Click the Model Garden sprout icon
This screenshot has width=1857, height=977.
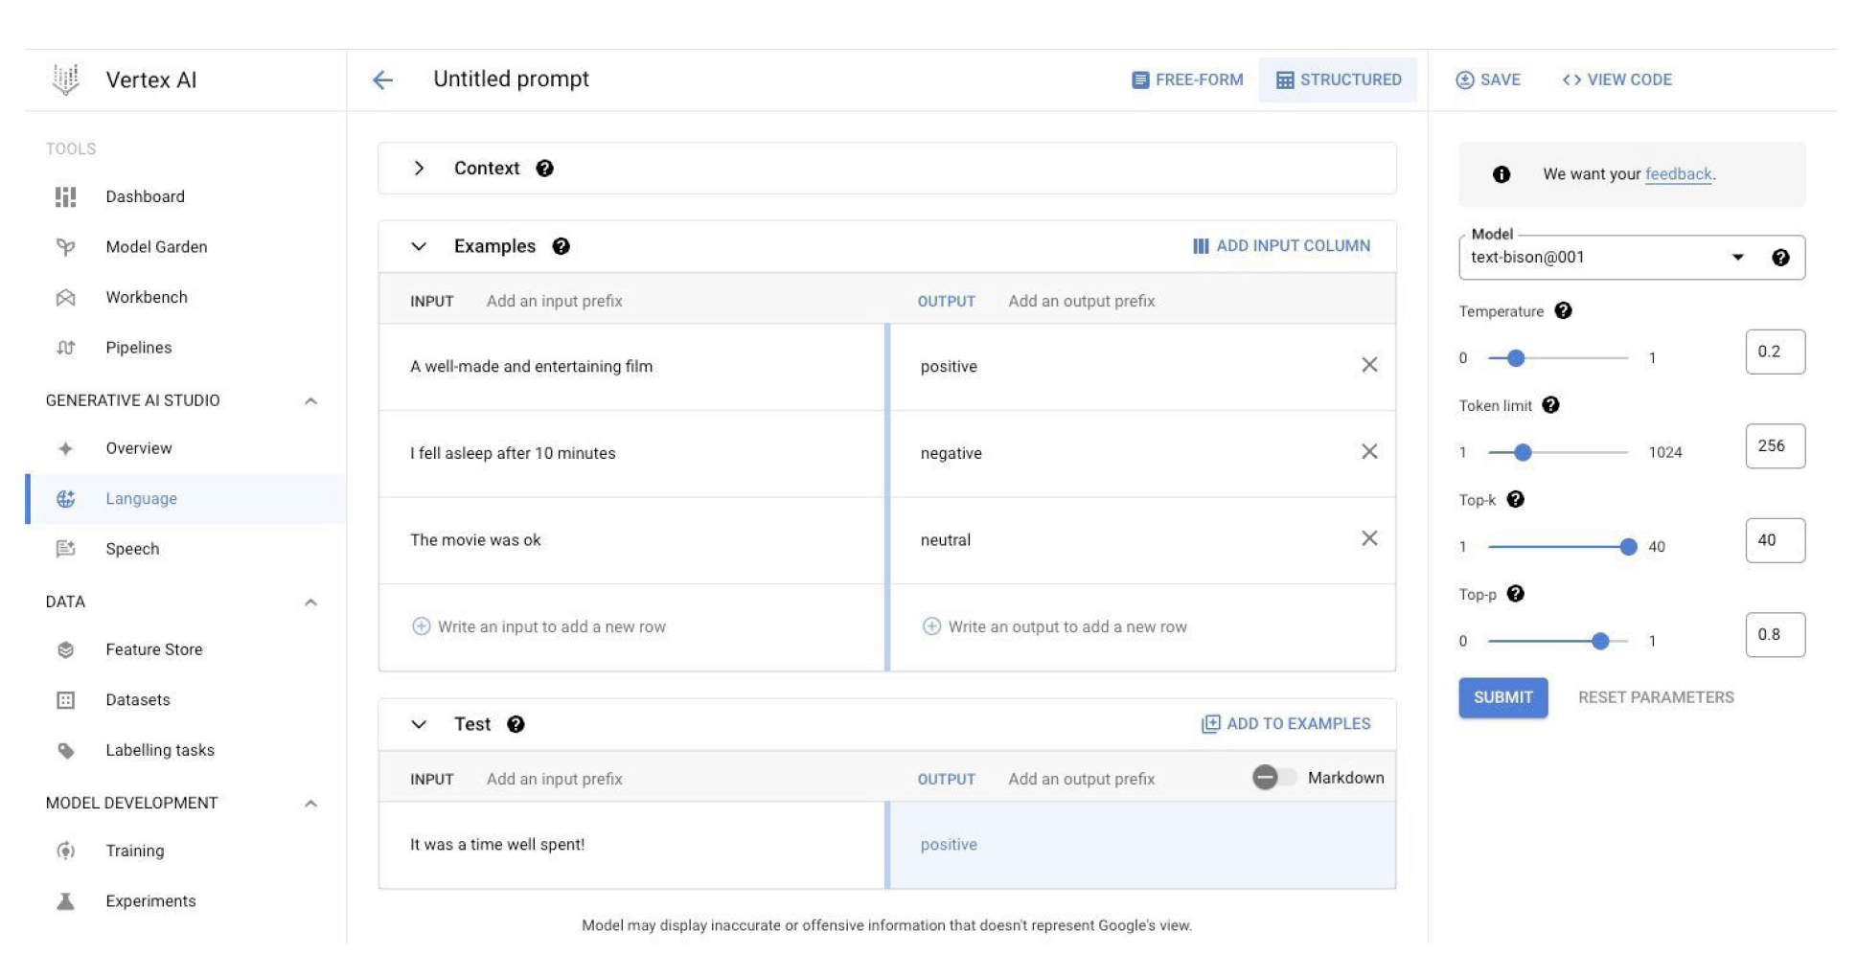point(65,247)
